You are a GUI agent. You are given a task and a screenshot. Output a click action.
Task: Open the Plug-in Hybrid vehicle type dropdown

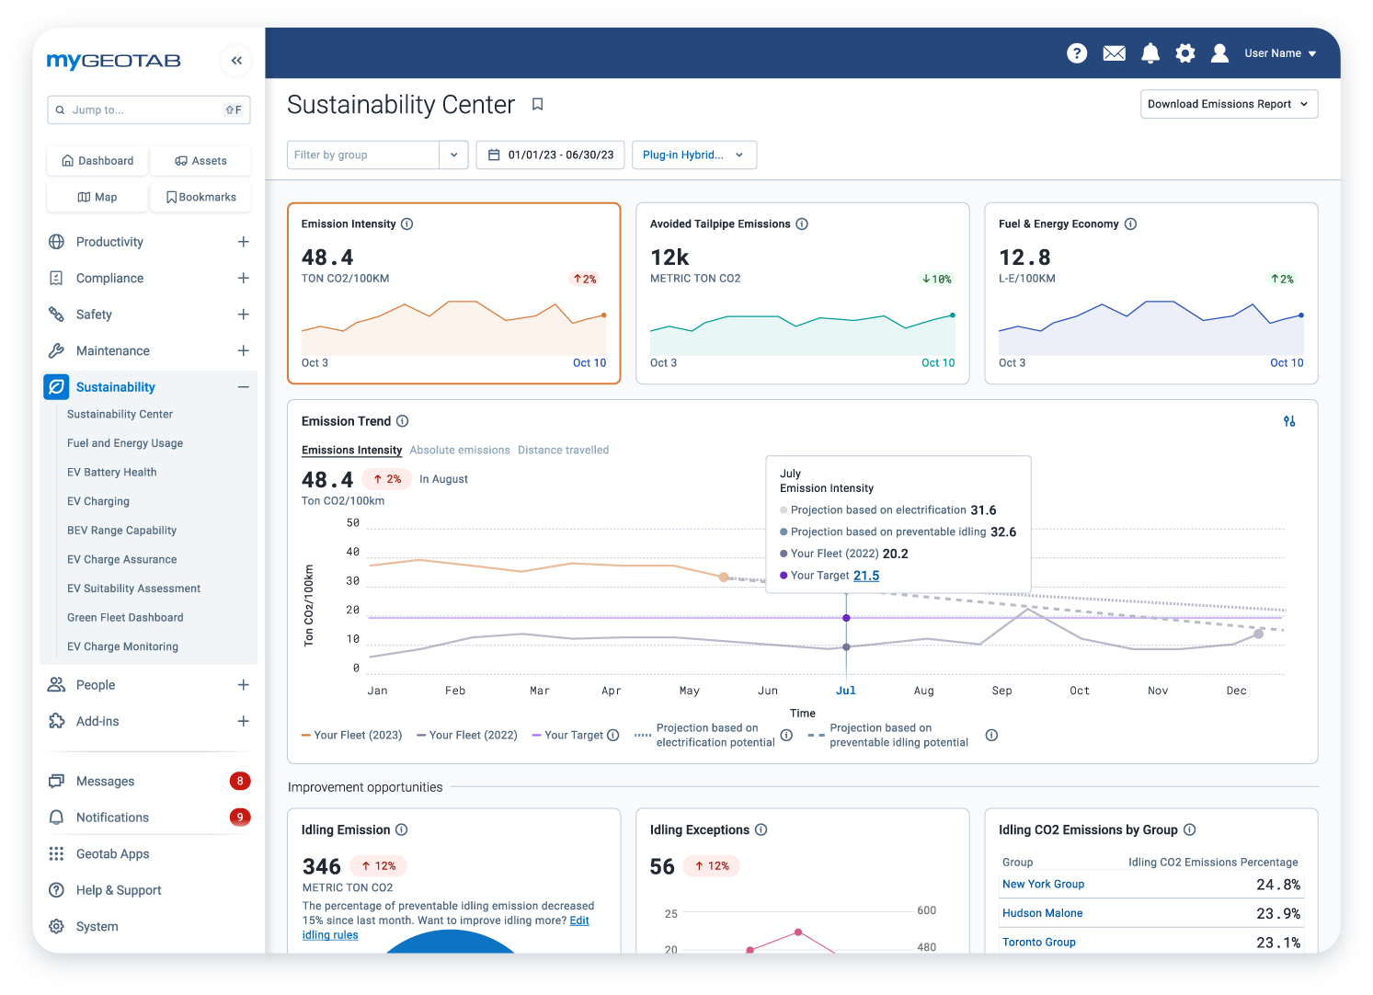(x=694, y=154)
